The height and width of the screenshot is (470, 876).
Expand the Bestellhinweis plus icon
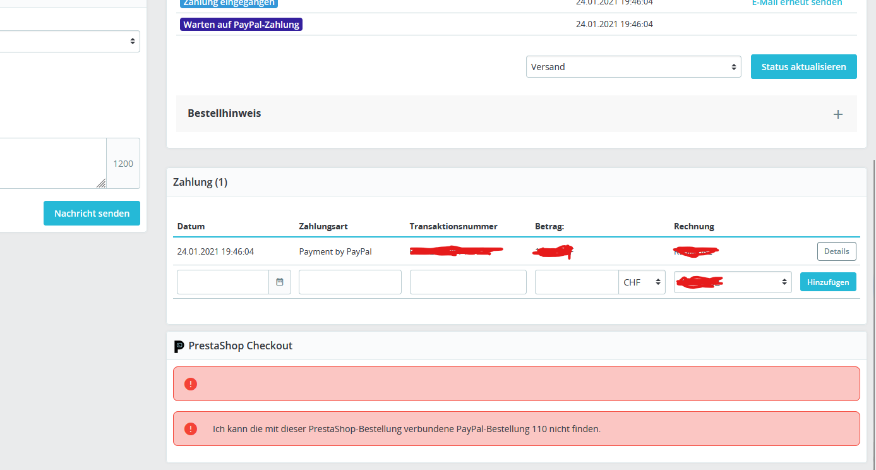(838, 114)
